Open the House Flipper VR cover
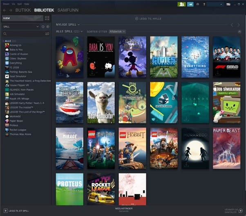The width and height of the screenshot is (246, 216). [x=164, y=102]
